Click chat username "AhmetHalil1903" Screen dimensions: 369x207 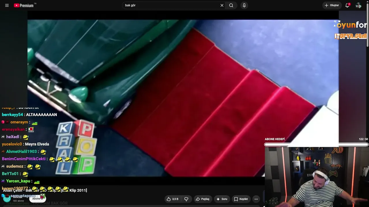(x=22, y=152)
